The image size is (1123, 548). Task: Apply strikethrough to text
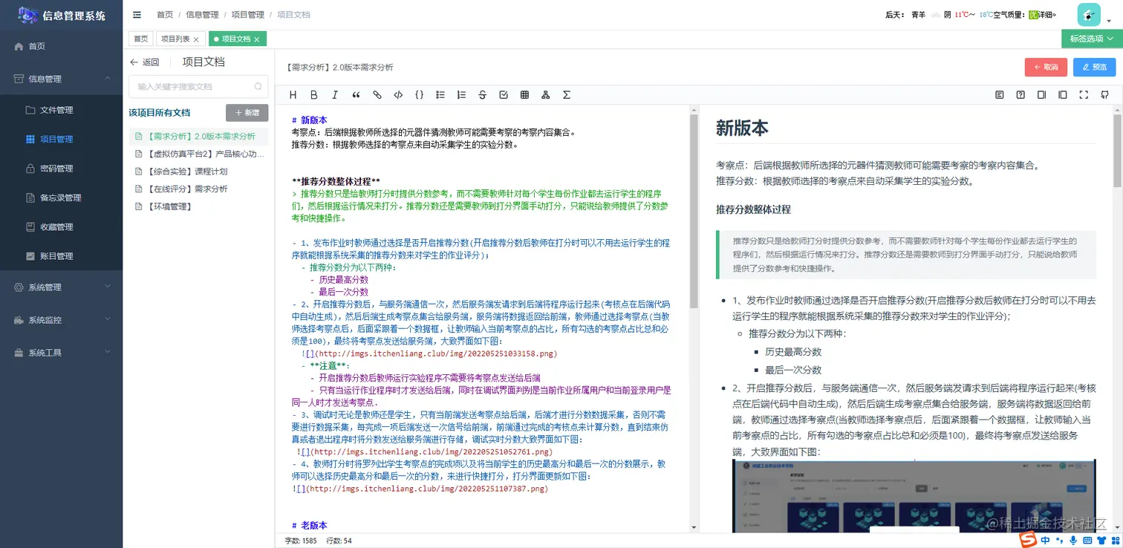pos(482,94)
